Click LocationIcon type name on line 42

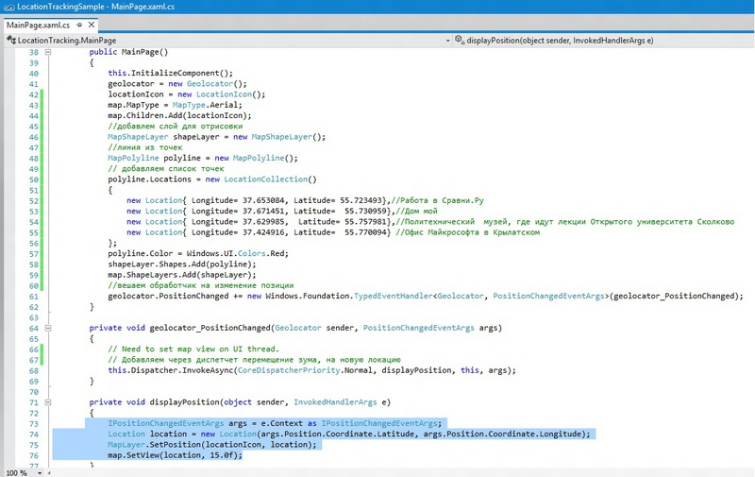tap(224, 94)
